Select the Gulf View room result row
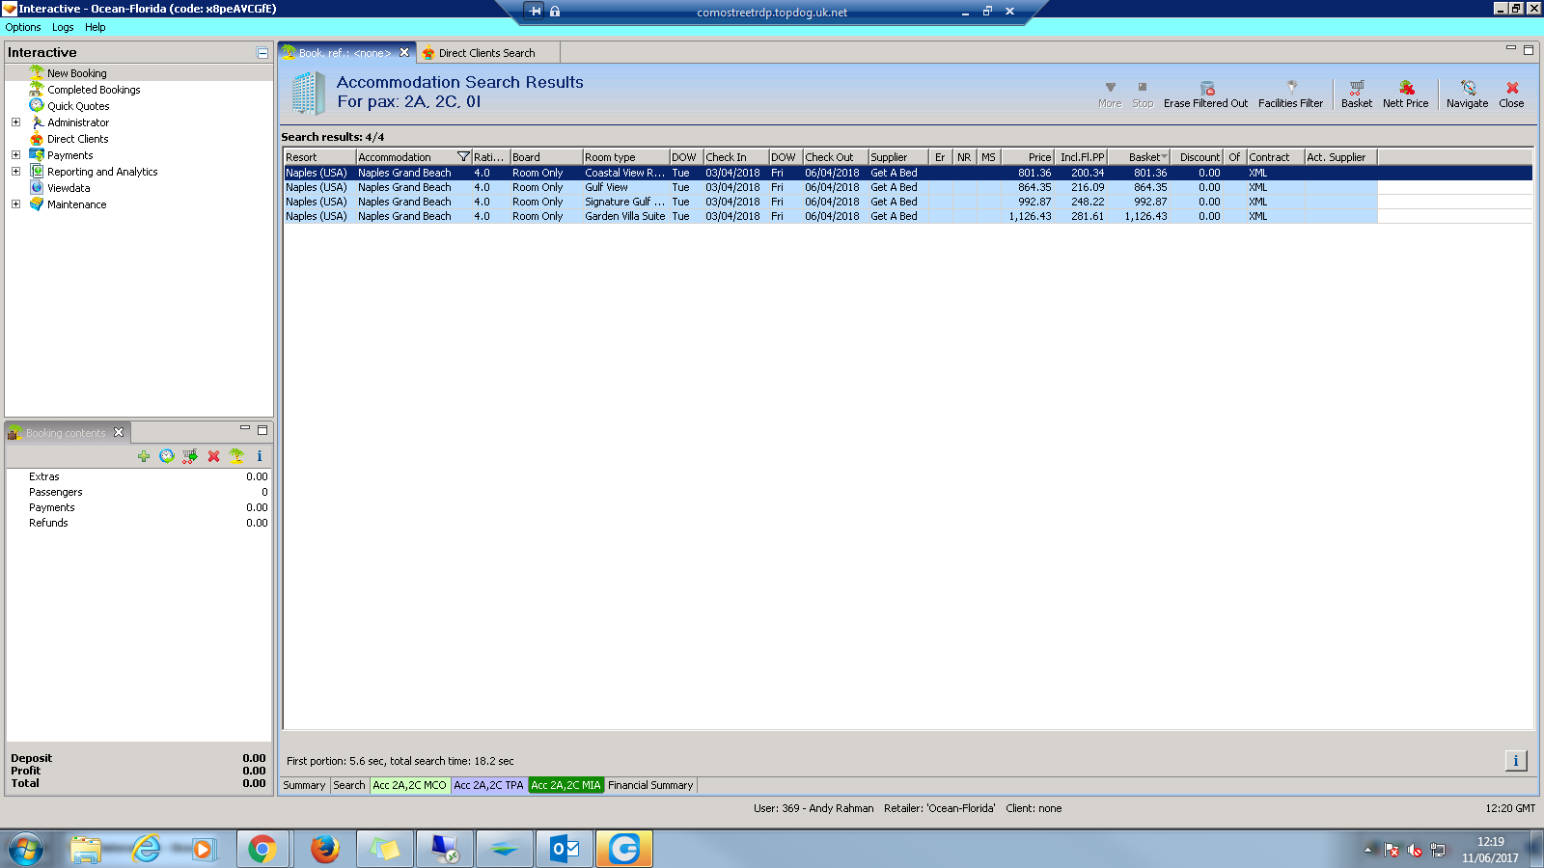The width and height of the screenshot is (1544, 868). (830, 187)
